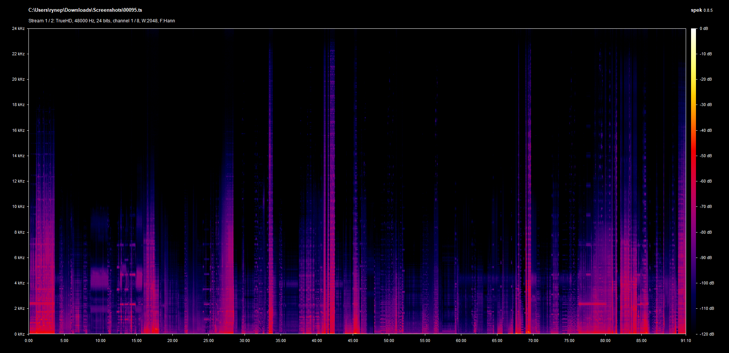Click the 00095.ts file path title

point(85,10)
